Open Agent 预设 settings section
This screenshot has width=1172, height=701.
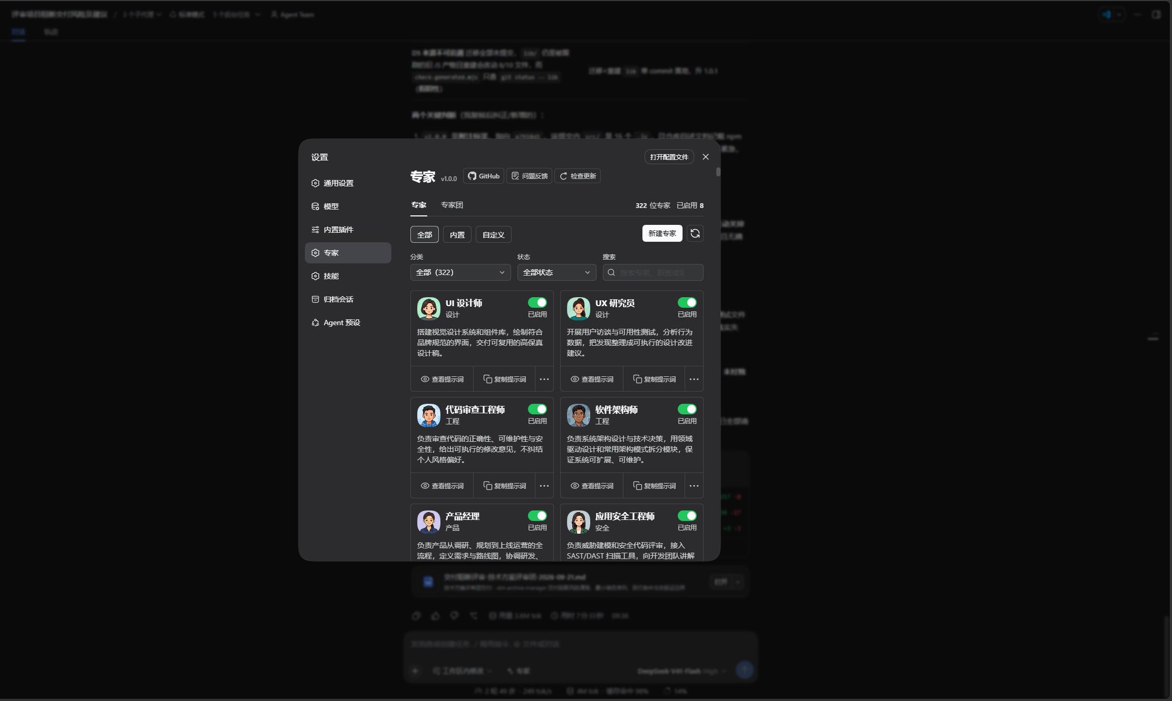(348, 323)
